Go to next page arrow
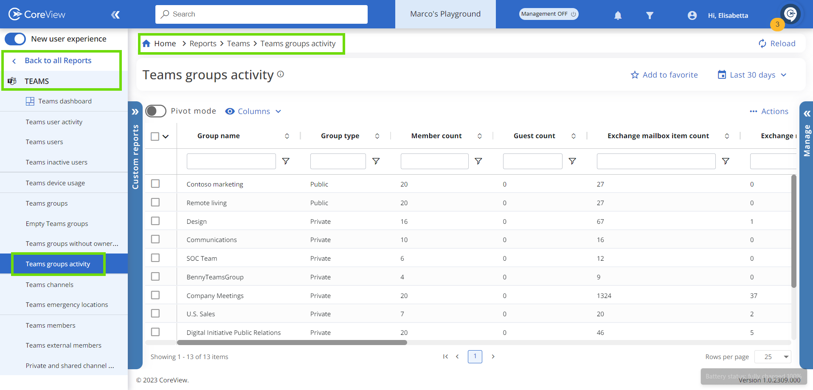 coord(493,357)
